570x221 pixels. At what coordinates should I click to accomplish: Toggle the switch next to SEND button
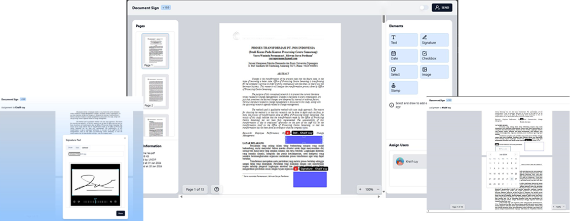(424, 8)
